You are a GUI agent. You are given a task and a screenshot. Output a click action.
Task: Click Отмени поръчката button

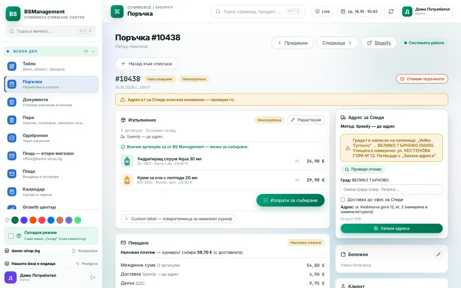[x=422, y=79]
